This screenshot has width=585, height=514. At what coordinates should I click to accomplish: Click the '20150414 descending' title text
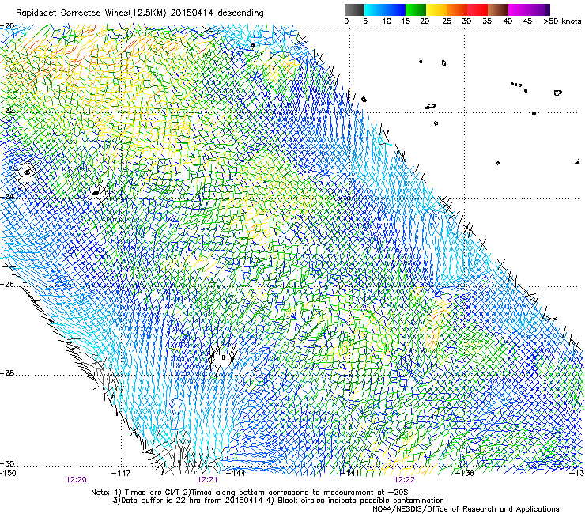point(217,13)
